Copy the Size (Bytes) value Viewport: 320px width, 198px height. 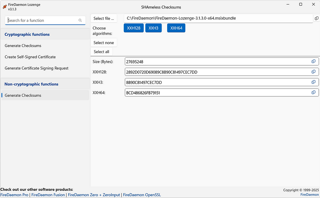pos(313,61)
